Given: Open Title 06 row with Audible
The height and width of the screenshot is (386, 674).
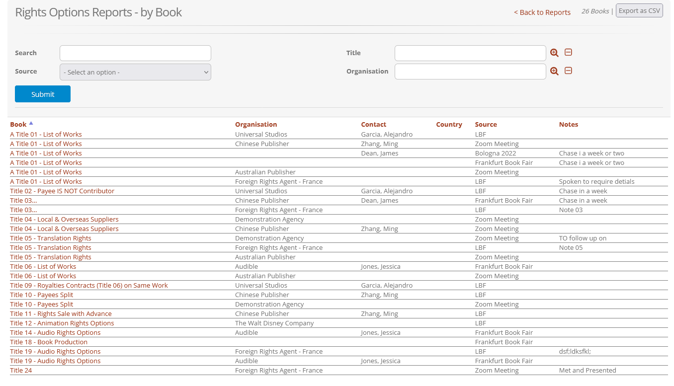Looking at the screenshot, I should 43,266.
